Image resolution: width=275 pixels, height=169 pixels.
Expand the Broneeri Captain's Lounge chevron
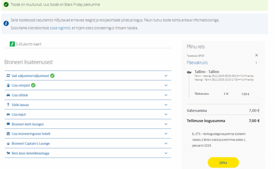[166, 144]
